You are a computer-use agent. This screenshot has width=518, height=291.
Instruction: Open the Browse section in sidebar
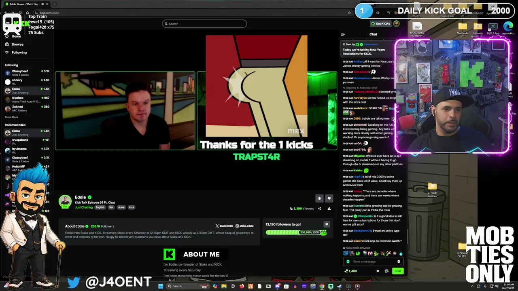(14, 44)
